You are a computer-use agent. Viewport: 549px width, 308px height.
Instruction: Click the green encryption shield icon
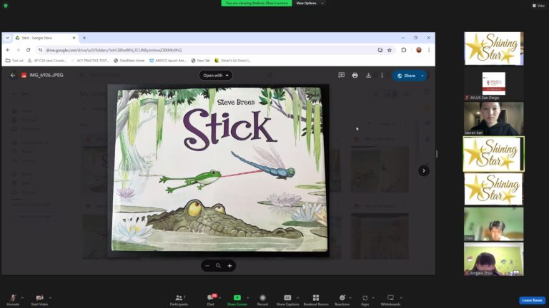click(x=6, y=6)
